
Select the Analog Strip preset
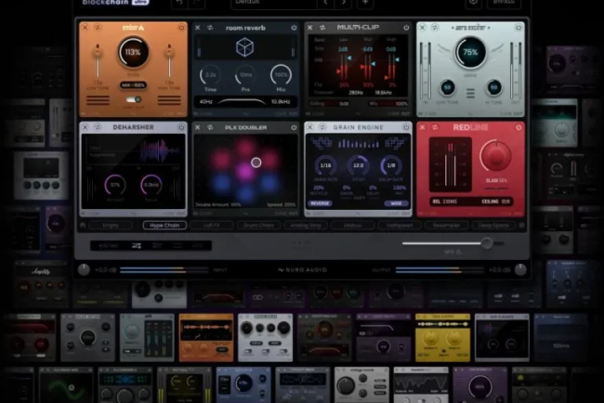tap(306, 225)
